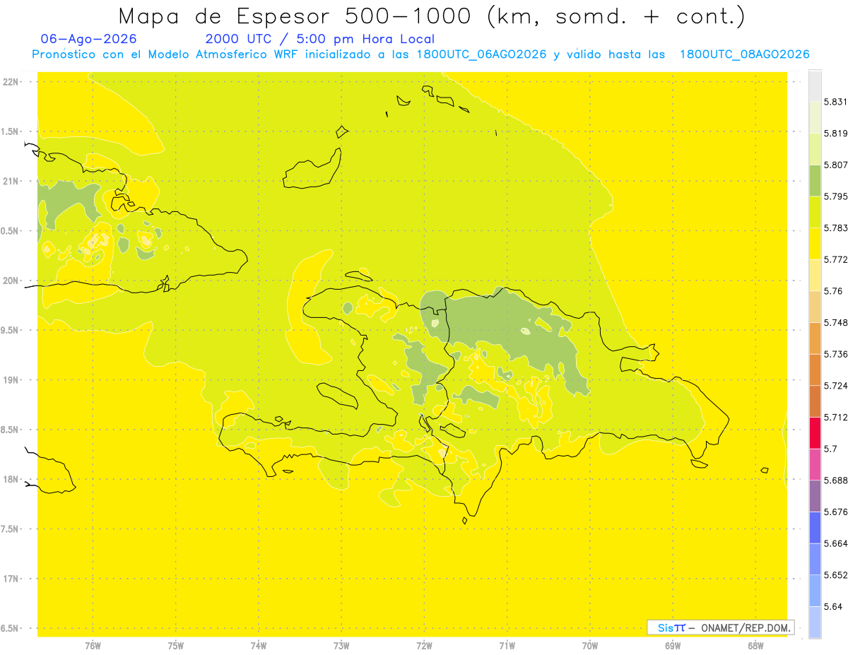The height and width of the screenshot is (655, 848).
Task: Select the red legend swatch between 5.7 and 5.712
Action: [x=815, y=432]
